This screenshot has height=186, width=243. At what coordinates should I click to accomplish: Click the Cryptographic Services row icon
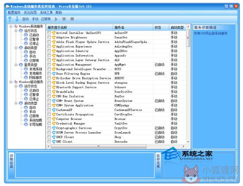tap(53, 128)
